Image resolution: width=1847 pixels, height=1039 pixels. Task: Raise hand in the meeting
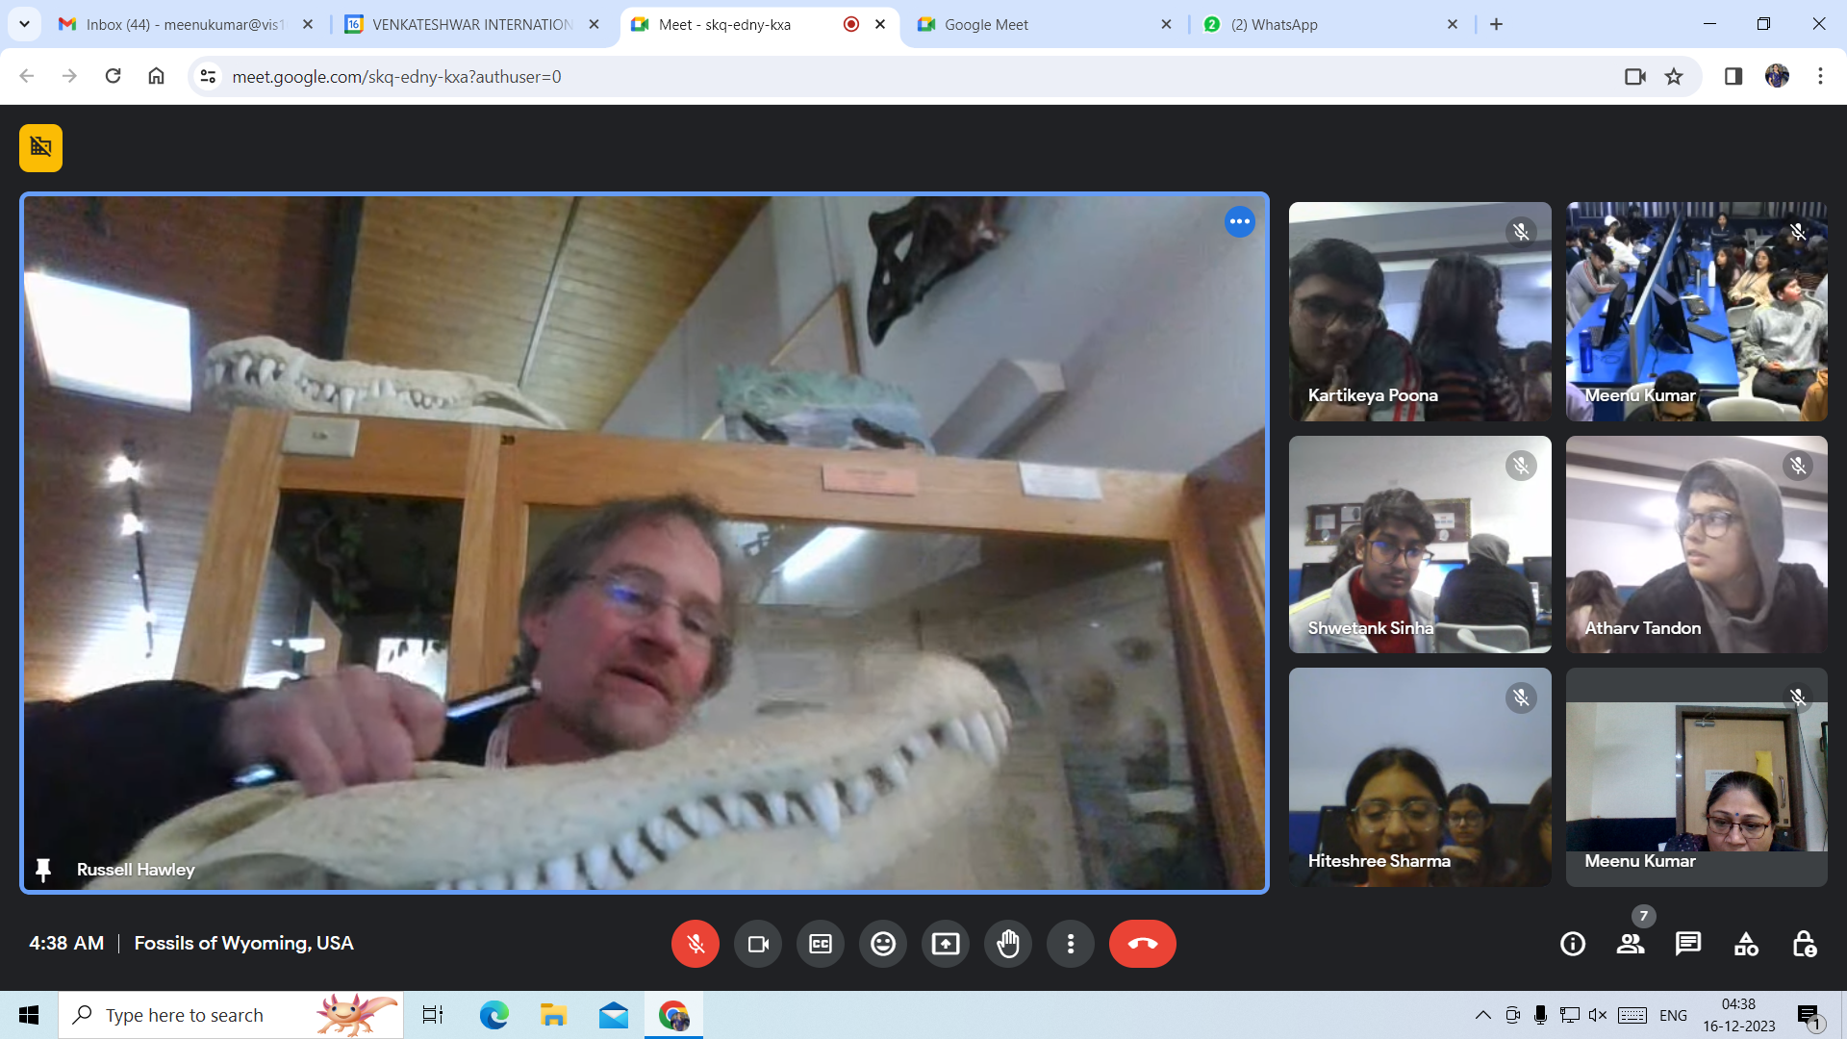click(x=1008, y=944)
